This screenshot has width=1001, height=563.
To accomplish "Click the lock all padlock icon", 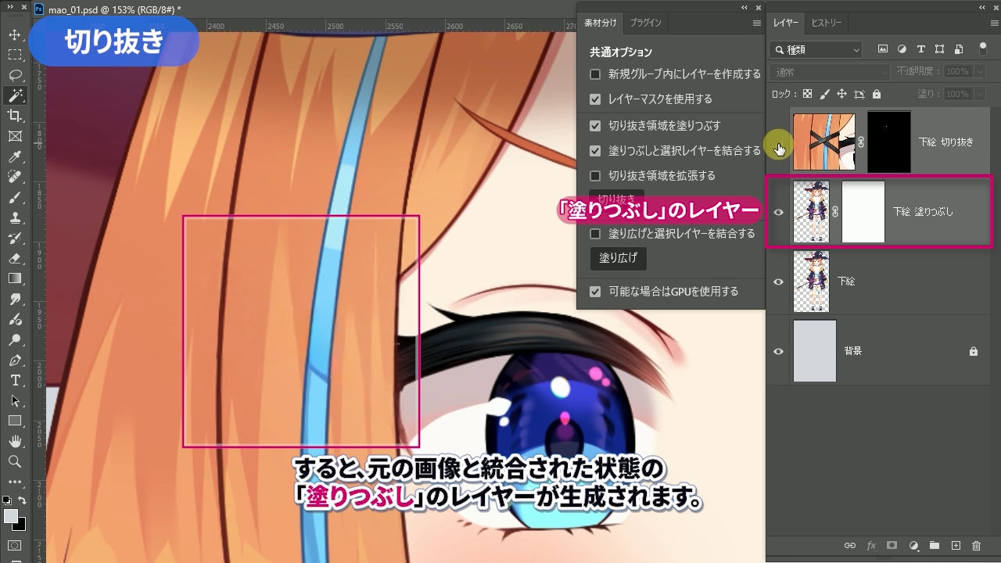I will (x=877, y=94).
